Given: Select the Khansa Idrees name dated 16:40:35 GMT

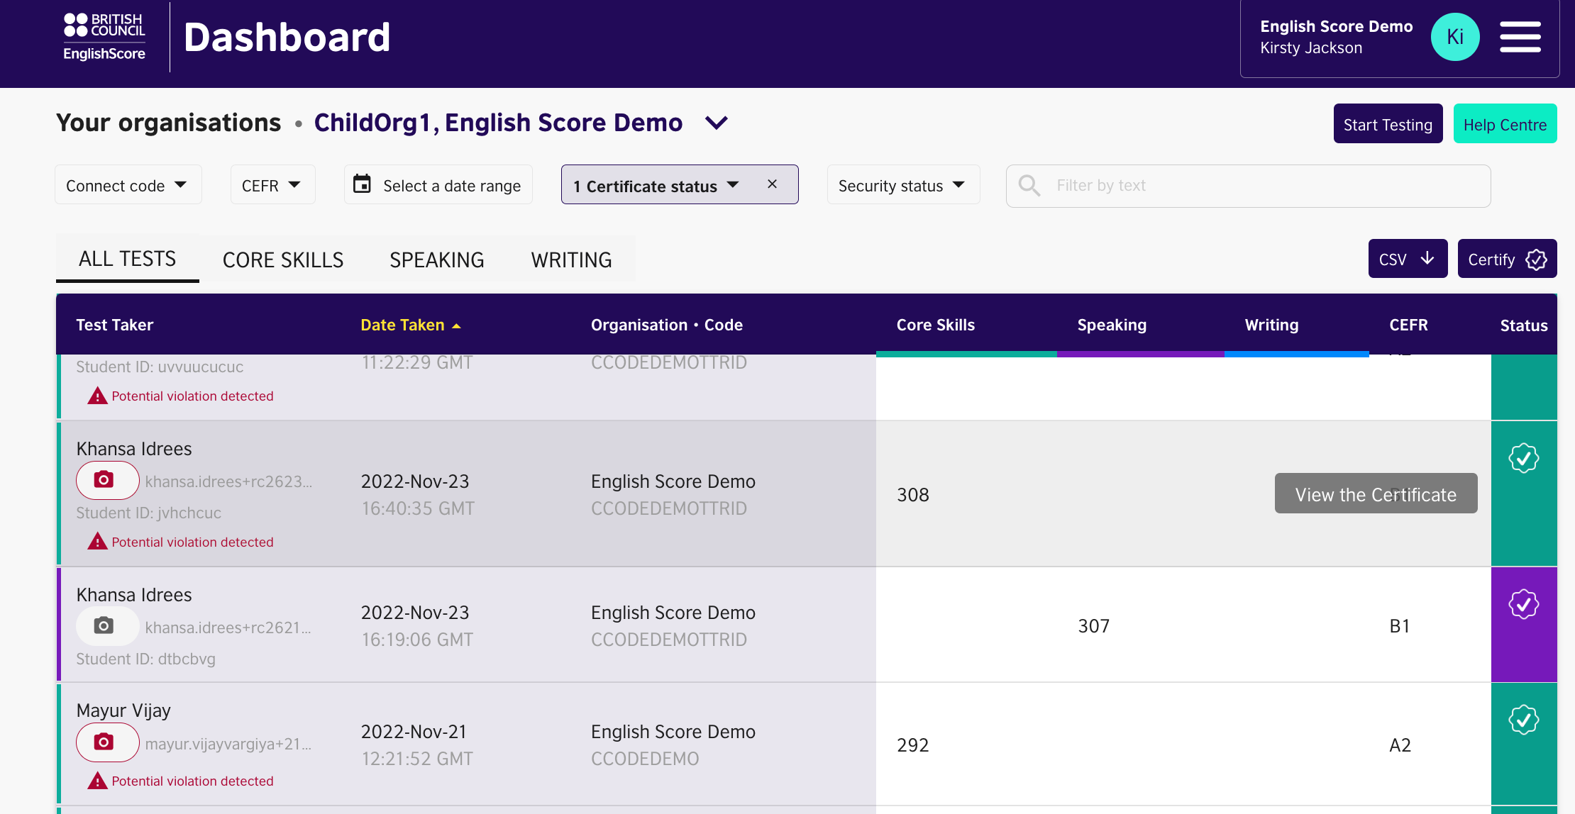Looking at the screenshot, I should click(x=134, y=449).
